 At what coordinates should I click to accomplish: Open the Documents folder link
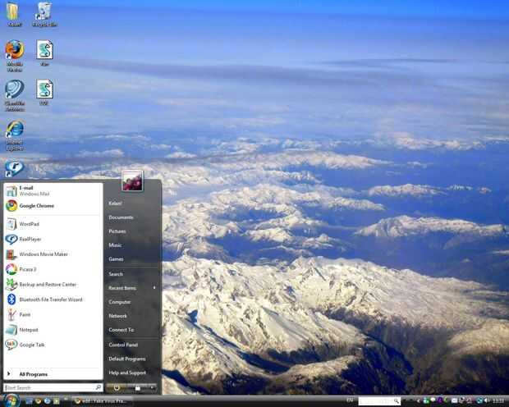coord(121,217)
